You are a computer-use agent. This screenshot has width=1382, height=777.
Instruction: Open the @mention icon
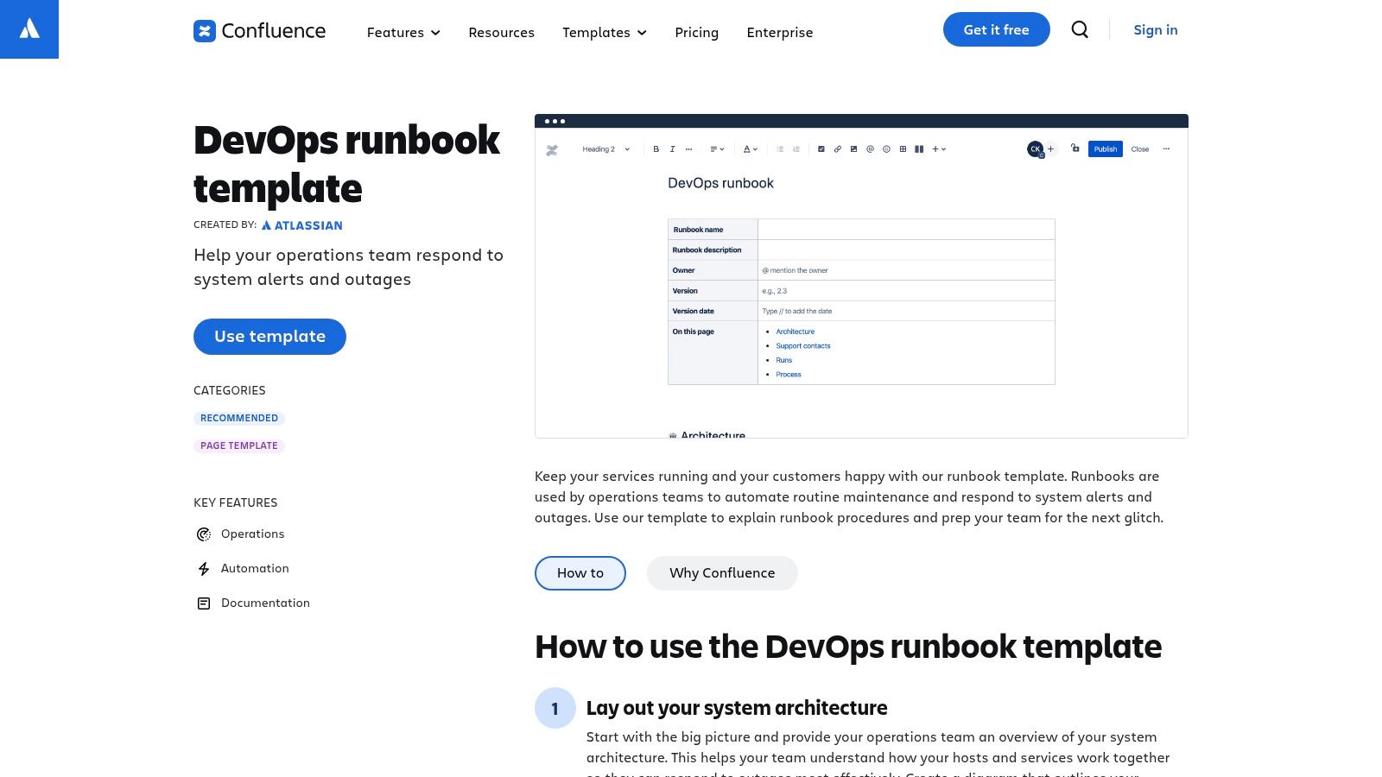coord(870,148)
